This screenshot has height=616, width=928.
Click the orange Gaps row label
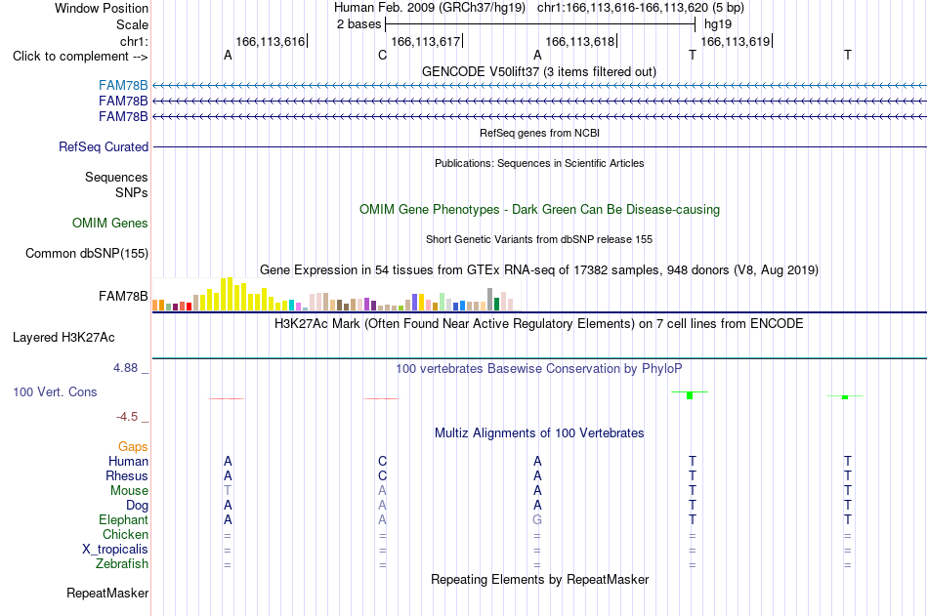[x=133, y=447]
